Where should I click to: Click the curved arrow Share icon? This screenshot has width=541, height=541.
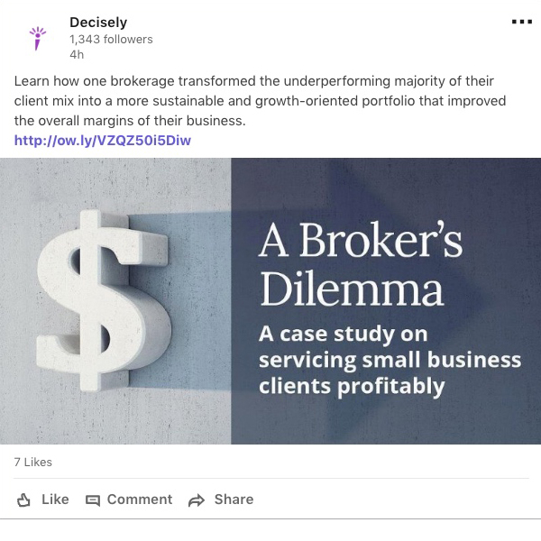pyautogui.click(x=197, y=500)
